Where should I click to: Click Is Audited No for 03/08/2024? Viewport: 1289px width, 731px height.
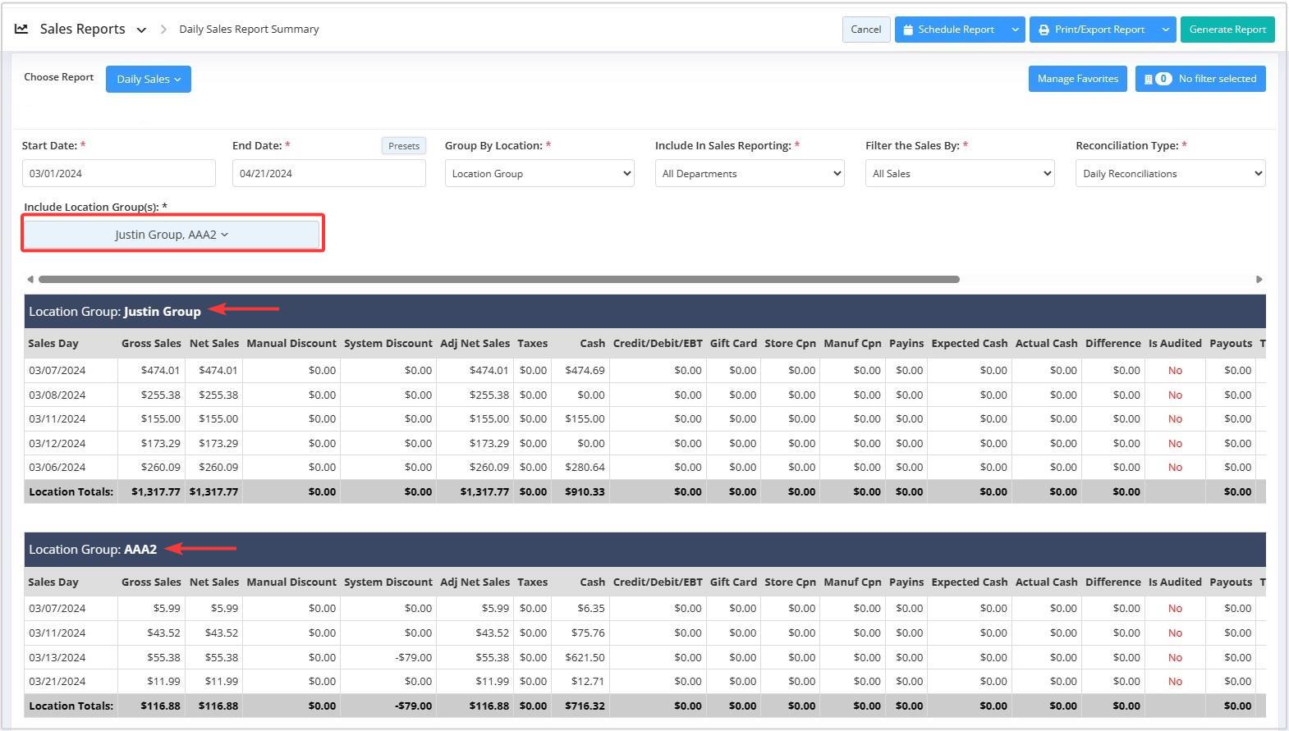coord(1175,395)
